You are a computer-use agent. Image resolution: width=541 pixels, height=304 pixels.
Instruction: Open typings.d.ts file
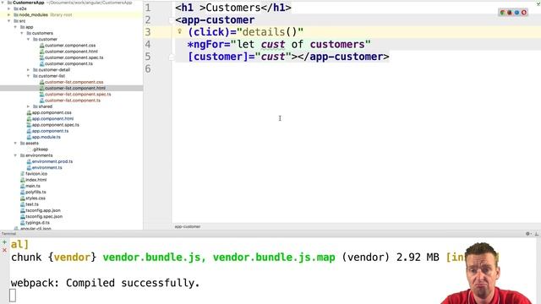tap(37, 223)
